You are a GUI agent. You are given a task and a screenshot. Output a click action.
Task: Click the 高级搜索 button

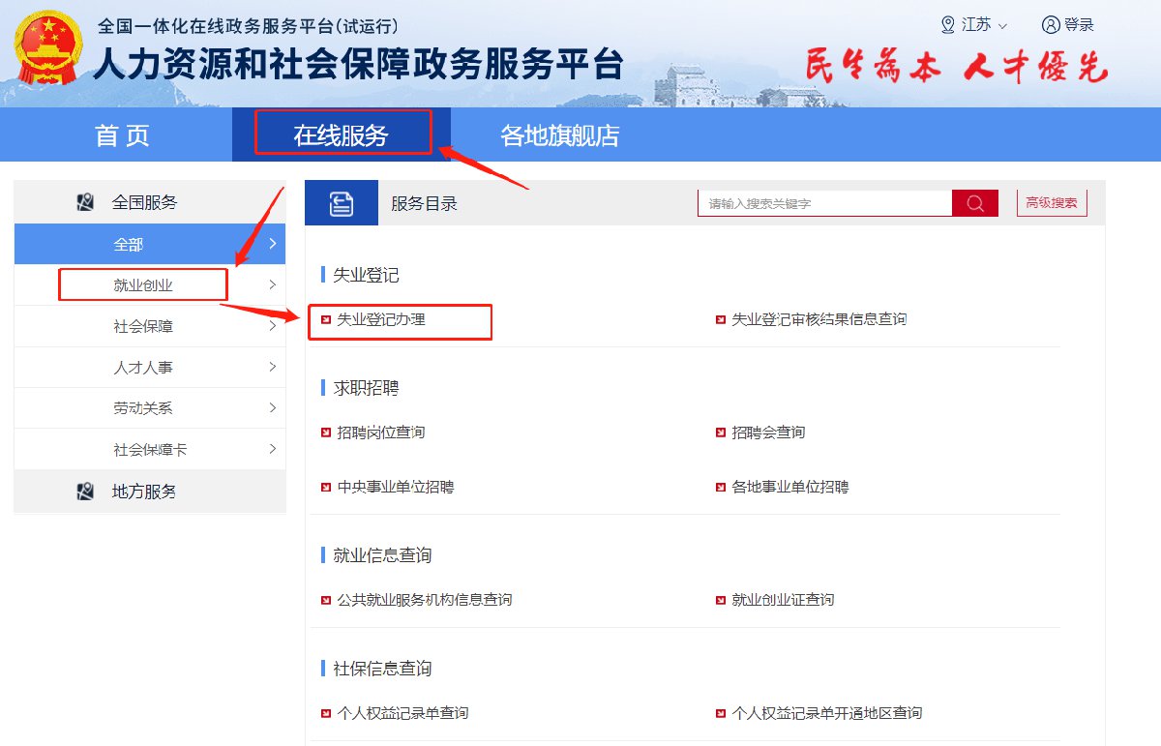(1052, 203)
